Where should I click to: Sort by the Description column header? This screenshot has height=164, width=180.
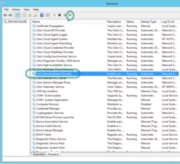click(x=115, y=21)
